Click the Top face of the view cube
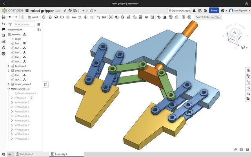Screen dimensions: 251x157 [235, 33]
